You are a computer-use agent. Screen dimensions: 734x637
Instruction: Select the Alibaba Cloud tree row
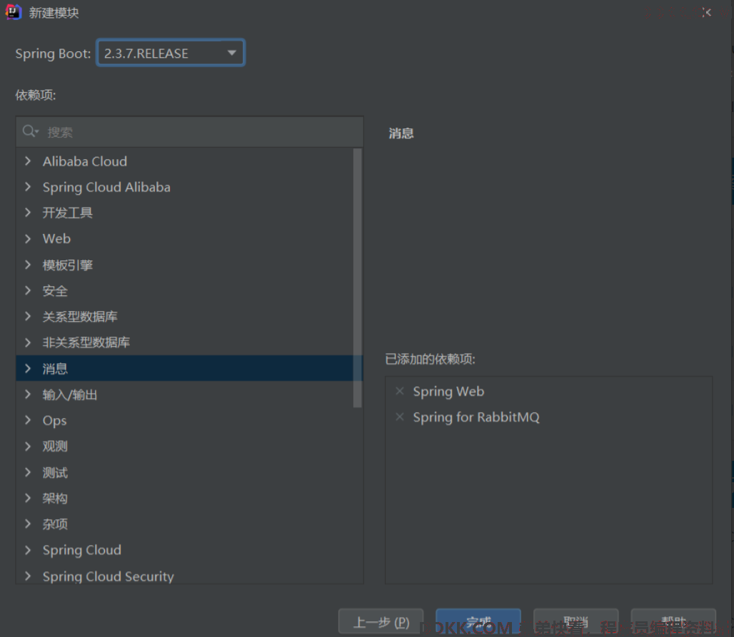click(185, 161)
